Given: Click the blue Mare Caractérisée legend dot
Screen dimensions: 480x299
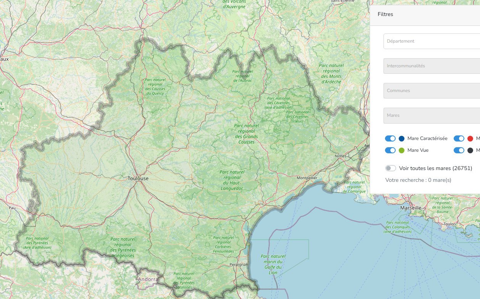Looking at the screenshot, I should [401, 138].
